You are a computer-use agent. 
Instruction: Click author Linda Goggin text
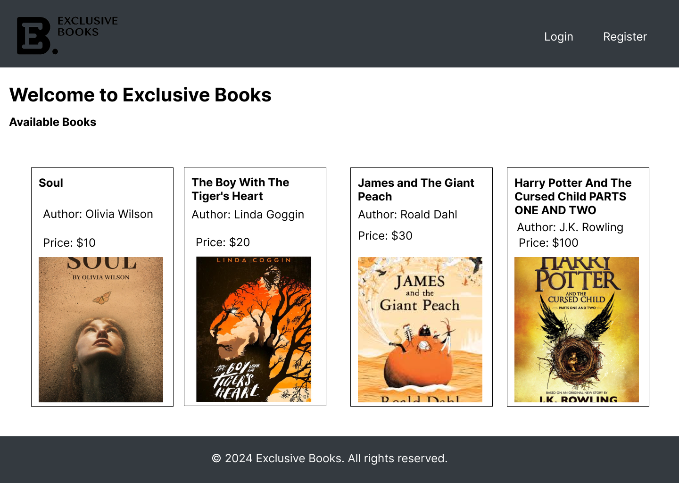248,215
